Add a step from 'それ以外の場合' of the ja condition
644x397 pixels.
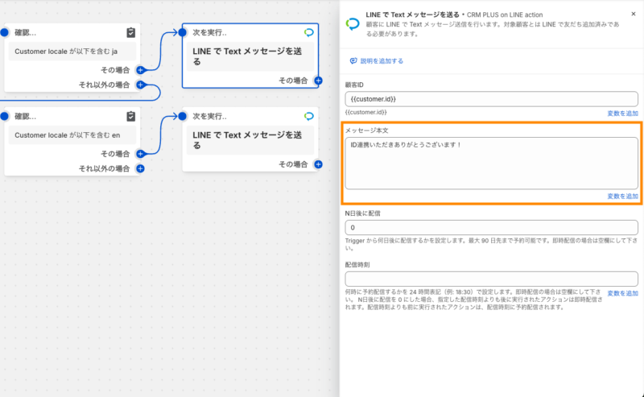pos(140,85)
